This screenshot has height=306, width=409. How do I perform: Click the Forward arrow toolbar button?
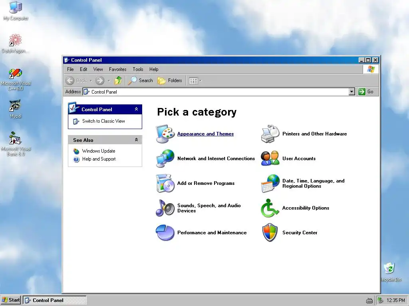click(x=100, y=80)
